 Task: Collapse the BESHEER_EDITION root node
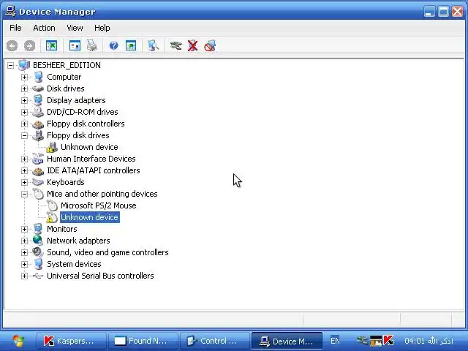click(x=10, y=65)
